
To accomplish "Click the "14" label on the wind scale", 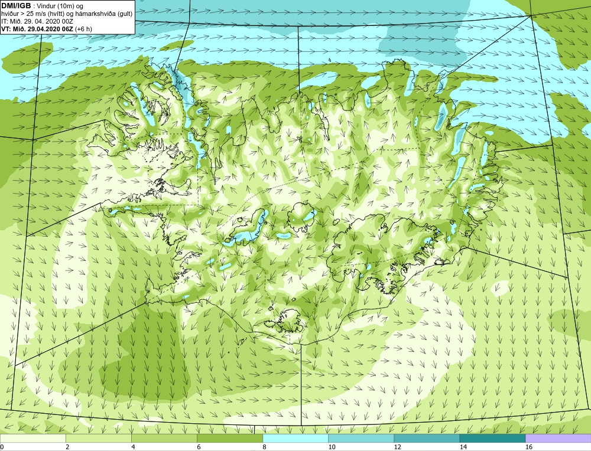I will [463, 447].
